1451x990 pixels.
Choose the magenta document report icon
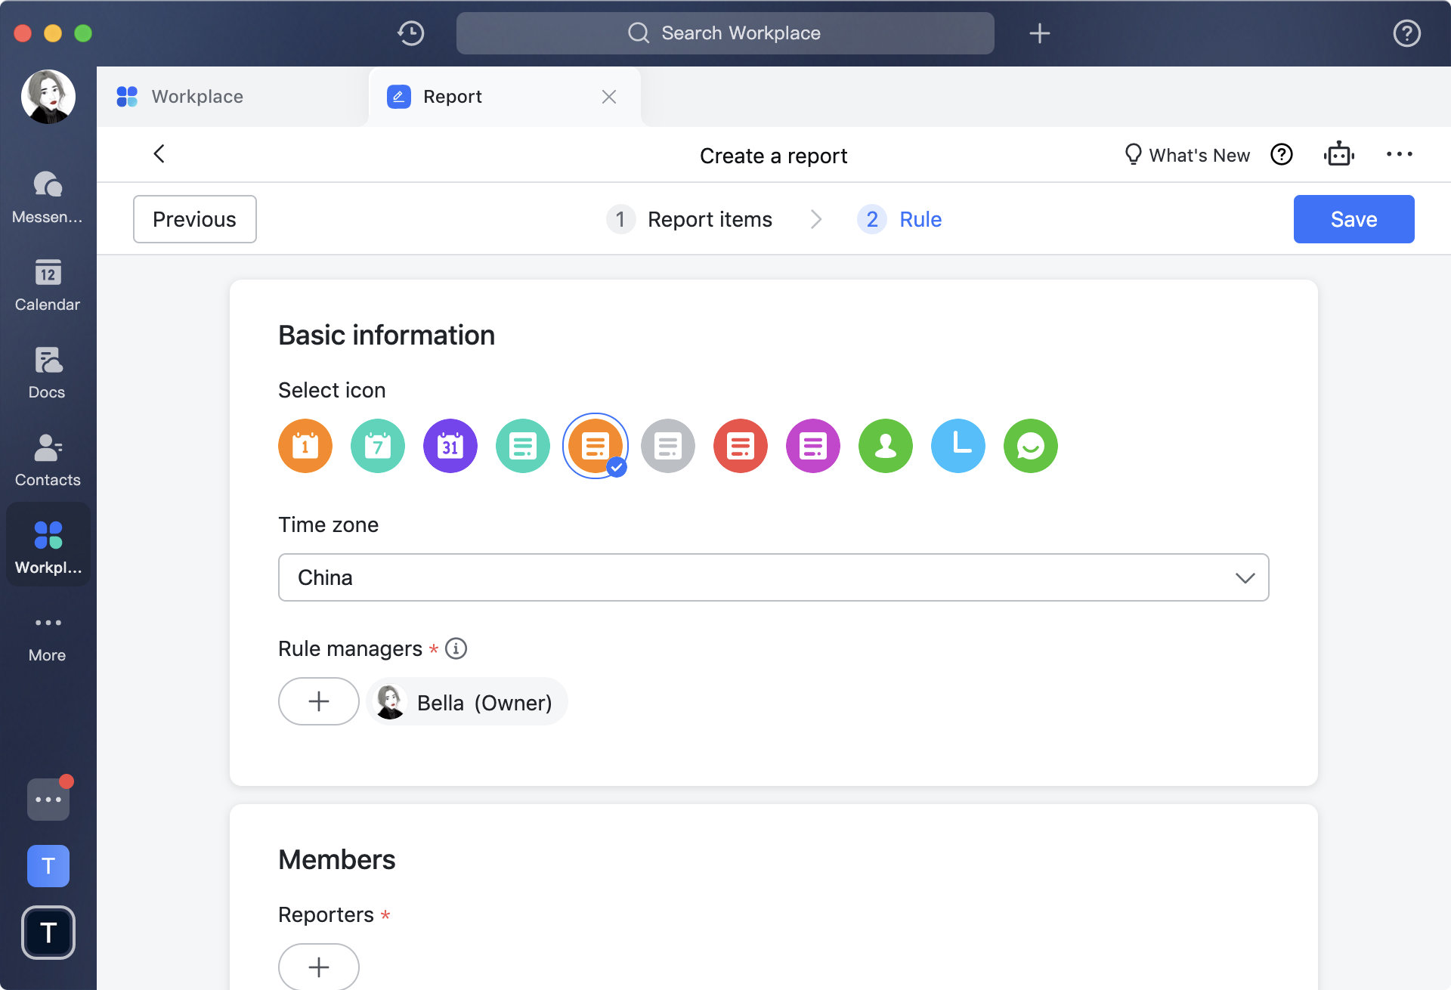pyautogui.click(x=813, y=446)
